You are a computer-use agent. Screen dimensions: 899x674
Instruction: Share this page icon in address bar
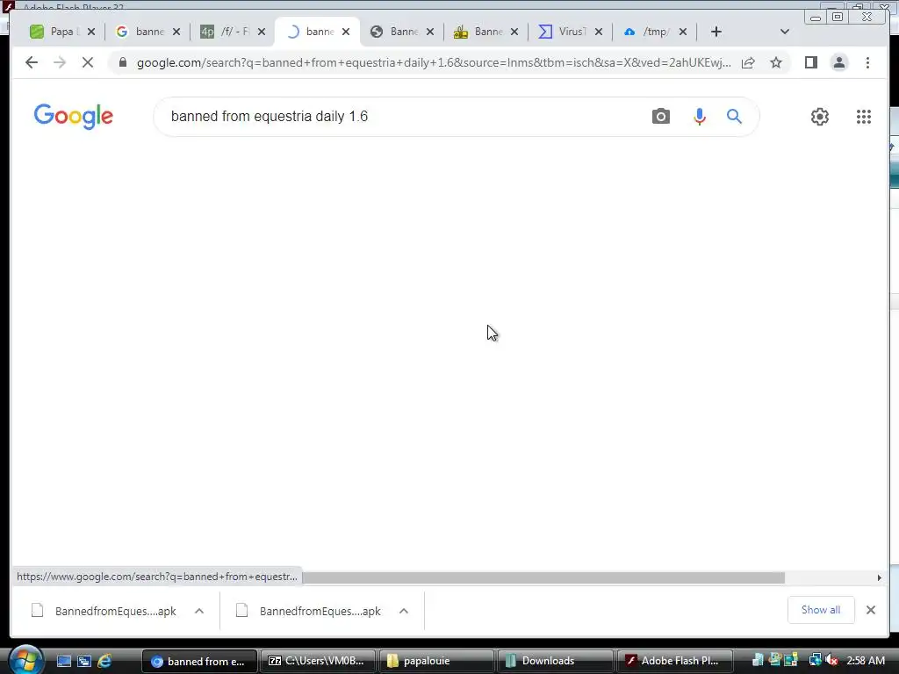point(748,62)
